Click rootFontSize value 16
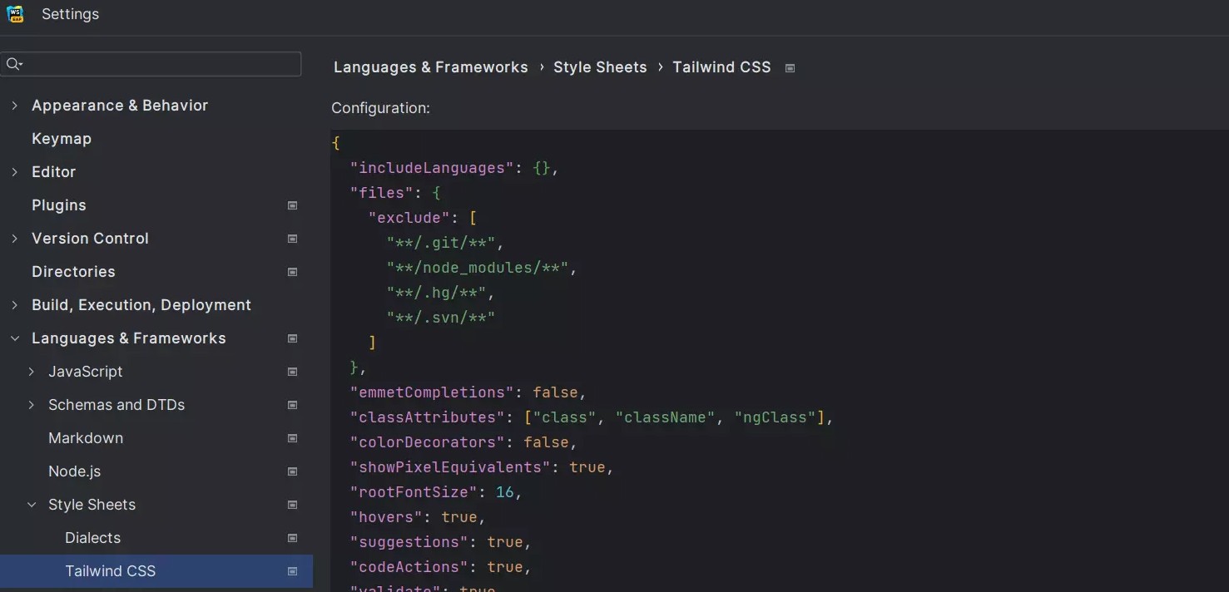1229x592 pixels. [x=505, y=492]
